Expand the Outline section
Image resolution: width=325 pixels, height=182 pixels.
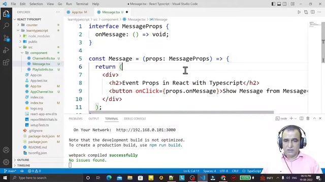click(23, 160)
